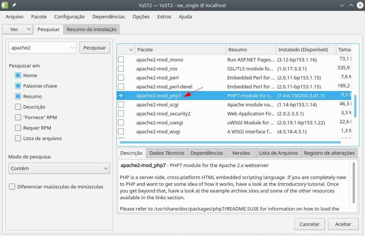Switch to the Dados Técnicos tab
Screen dimensions: 365x236
pyautogui.click(x=167, y=153)
